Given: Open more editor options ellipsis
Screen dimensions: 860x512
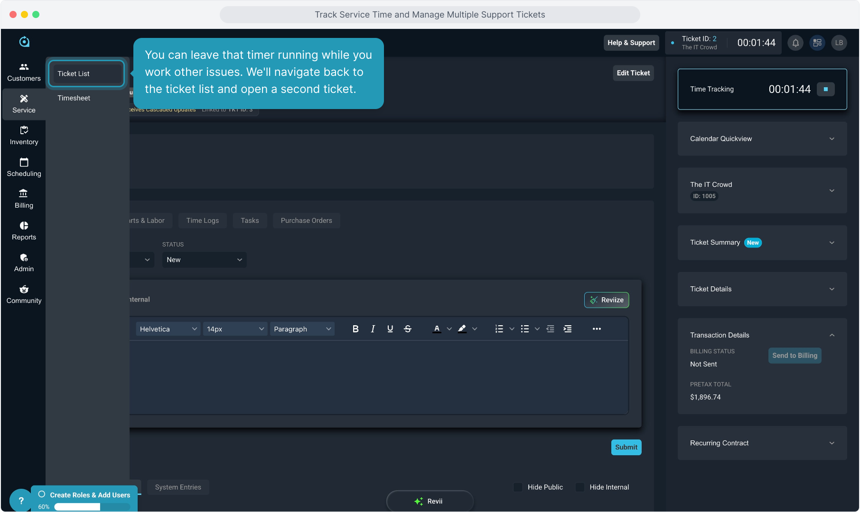Looking at the screenshot, I should 597,329.
